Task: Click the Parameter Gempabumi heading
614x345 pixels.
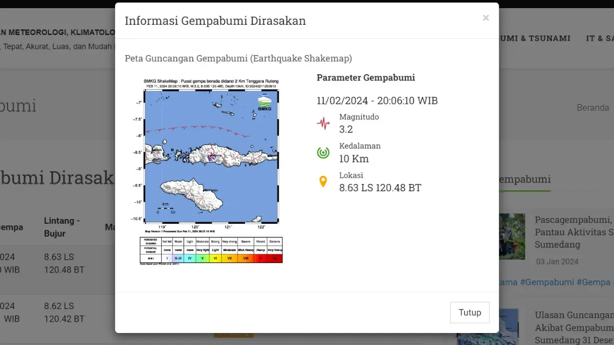Action: pos(366,78)
